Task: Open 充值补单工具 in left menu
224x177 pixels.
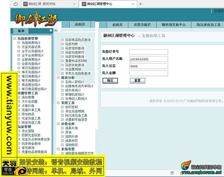Action: tap(31, 110)
